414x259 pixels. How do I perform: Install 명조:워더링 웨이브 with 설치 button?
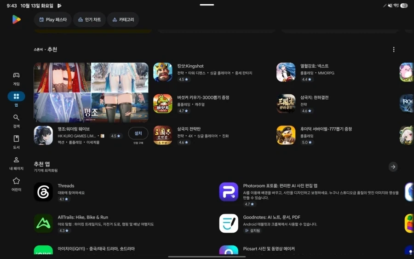click(x=138, y=133)
